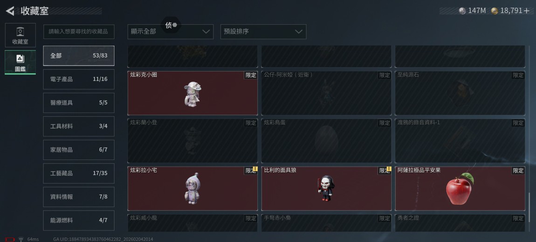Focus the 請輸入想要尋找的收藏品 search field
Image resolution: width=536 pixels, height=242 pixels.
click(x=79, y=32)
